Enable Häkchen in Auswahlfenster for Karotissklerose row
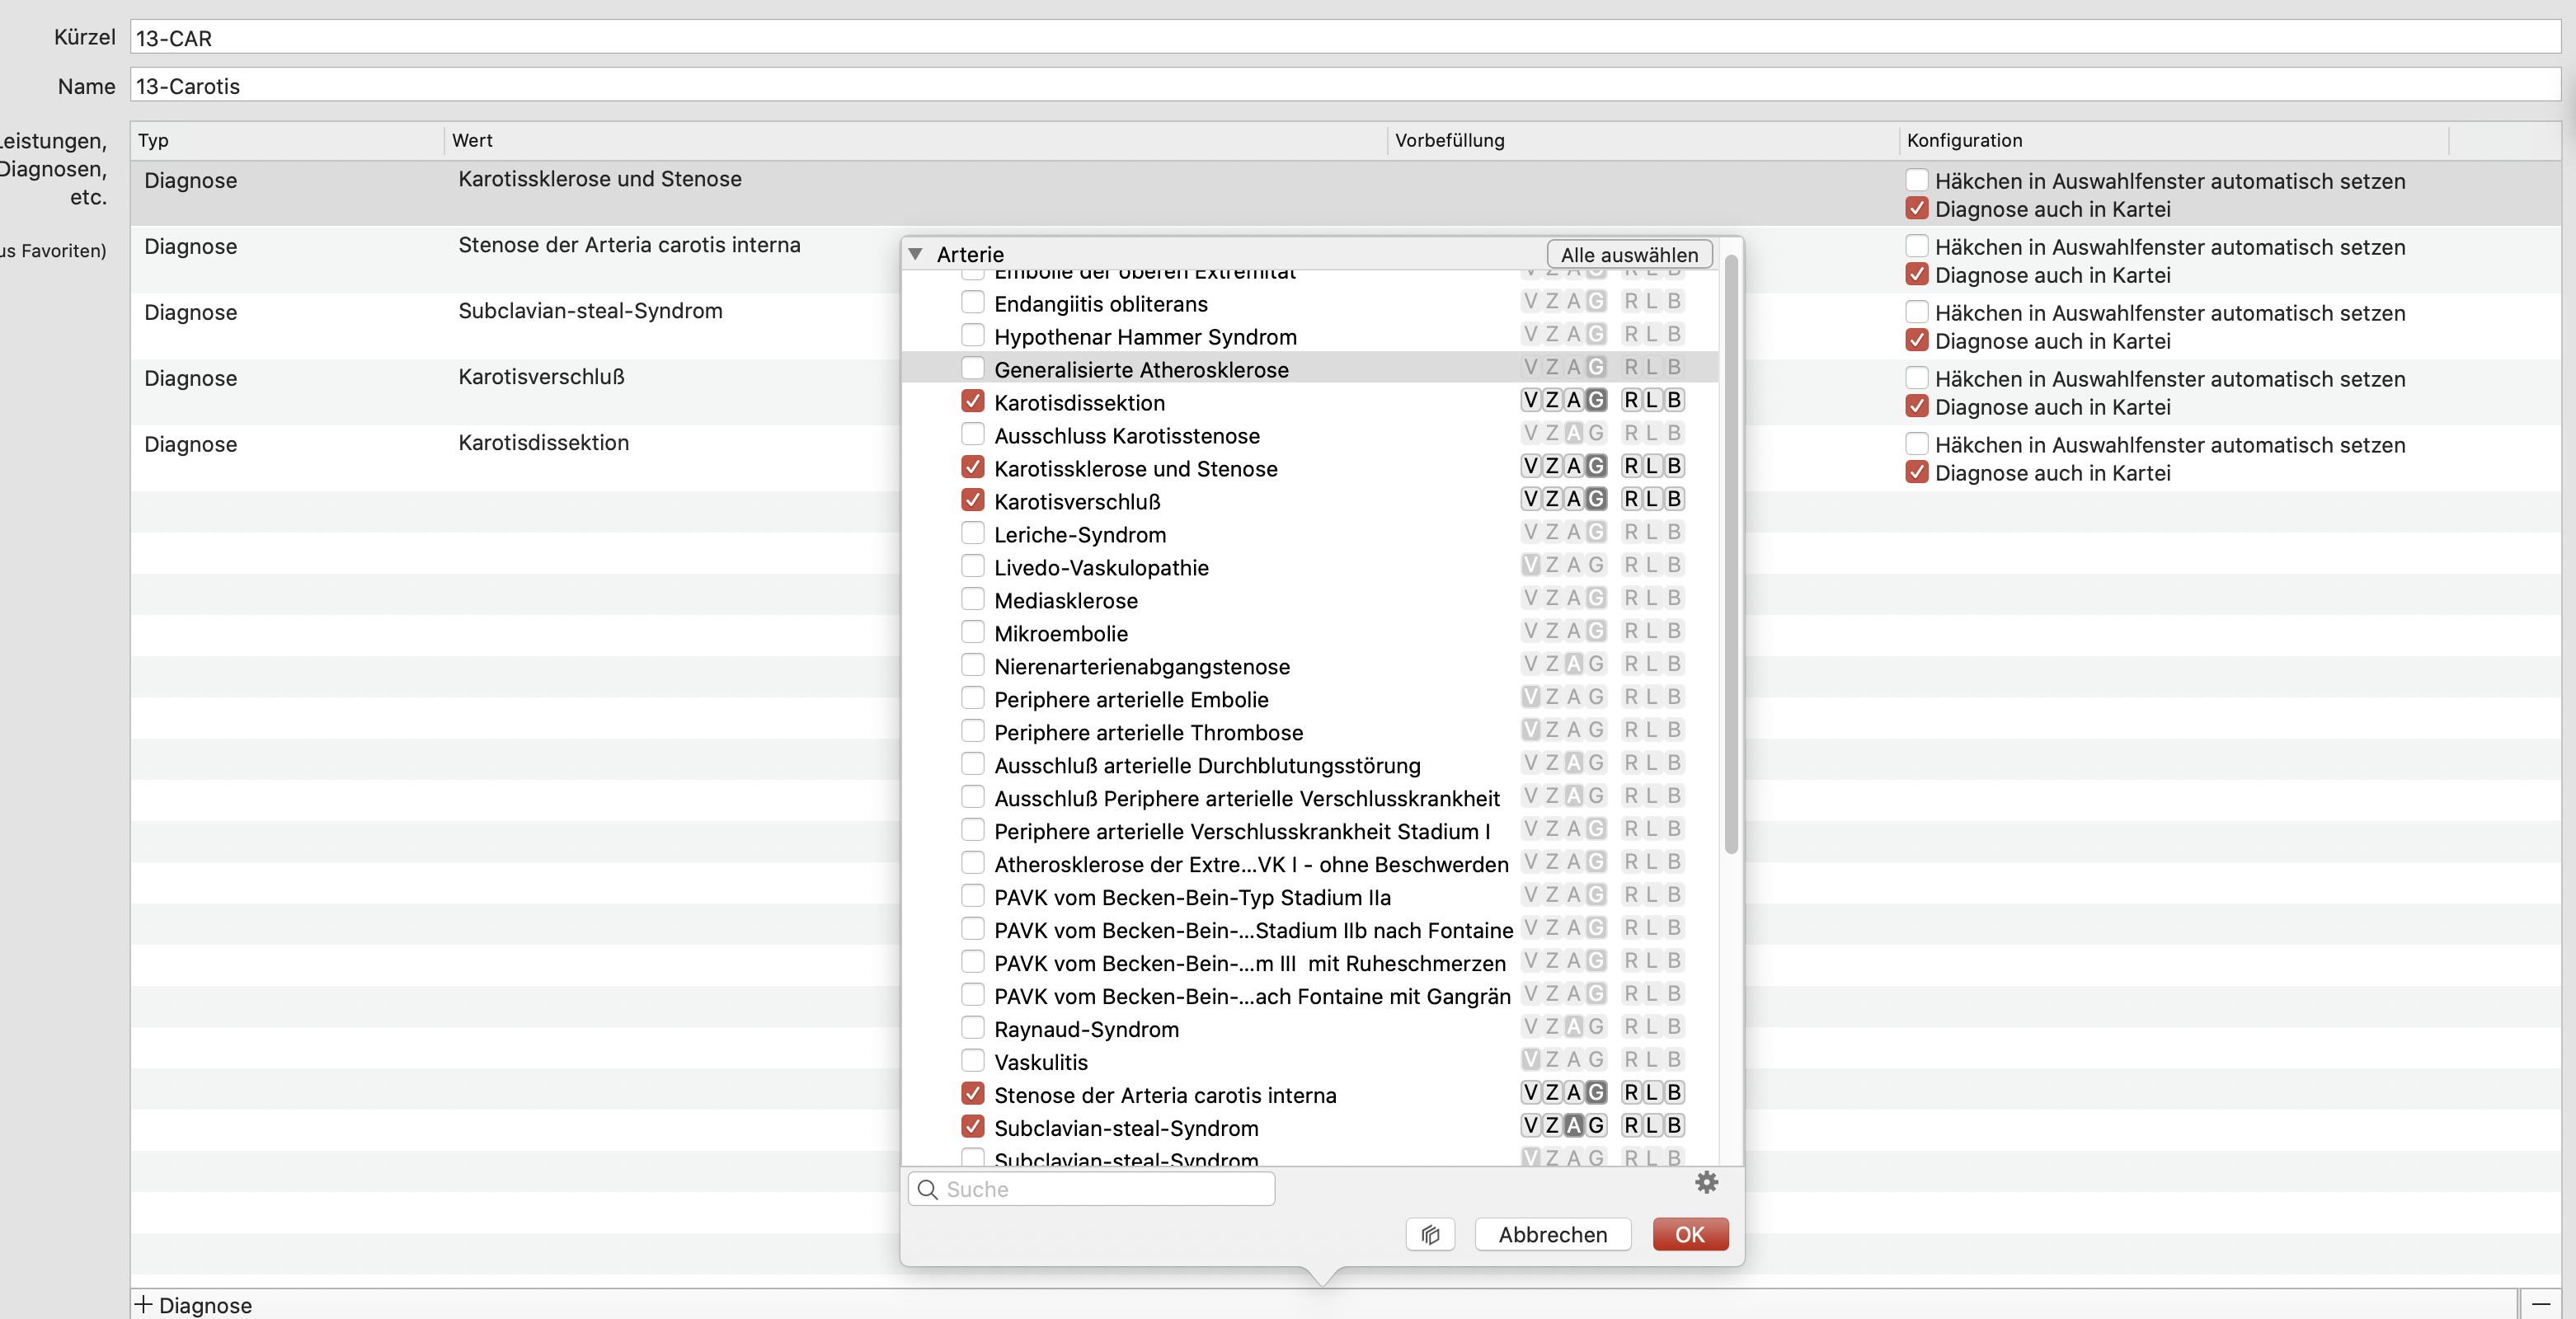The width and height of the screenshot is (2576, 1319). pos(1916,180)
